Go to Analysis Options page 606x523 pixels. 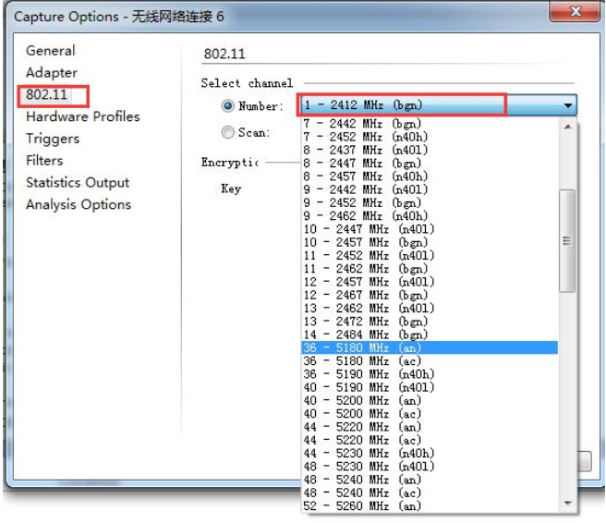79,204
